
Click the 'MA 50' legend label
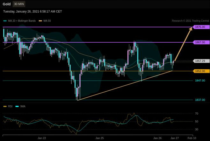tap(47, 21)
